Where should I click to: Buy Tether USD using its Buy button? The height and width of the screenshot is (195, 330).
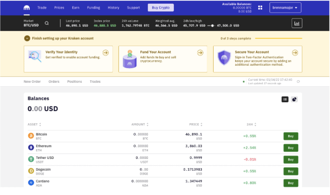(291, 160)
